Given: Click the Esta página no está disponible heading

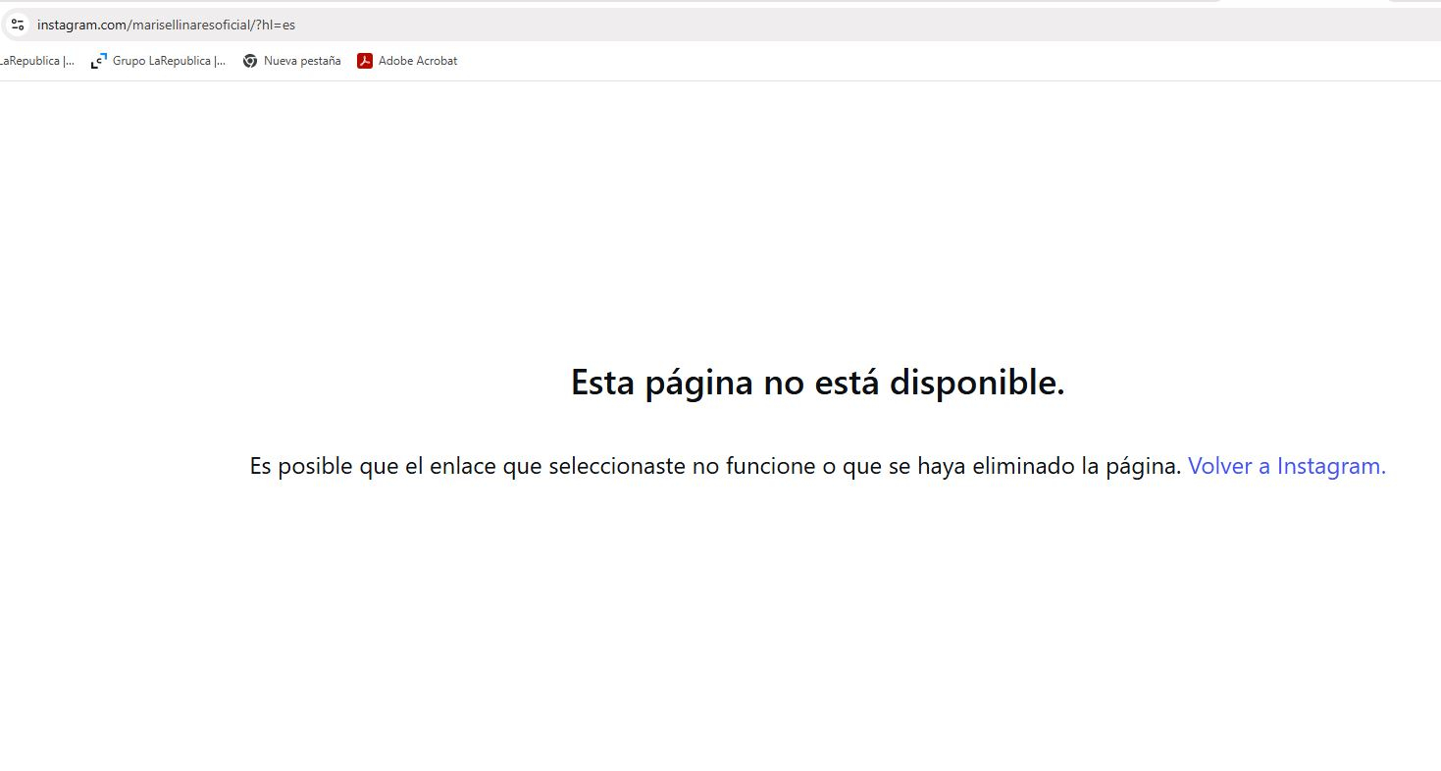Looking at the screenshot, I should [817, 383].
